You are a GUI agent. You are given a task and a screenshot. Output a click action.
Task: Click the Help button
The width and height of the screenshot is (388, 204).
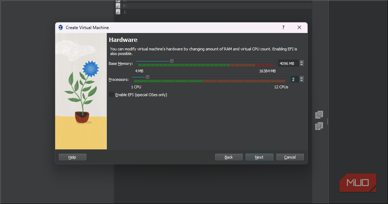coord(73,157)
